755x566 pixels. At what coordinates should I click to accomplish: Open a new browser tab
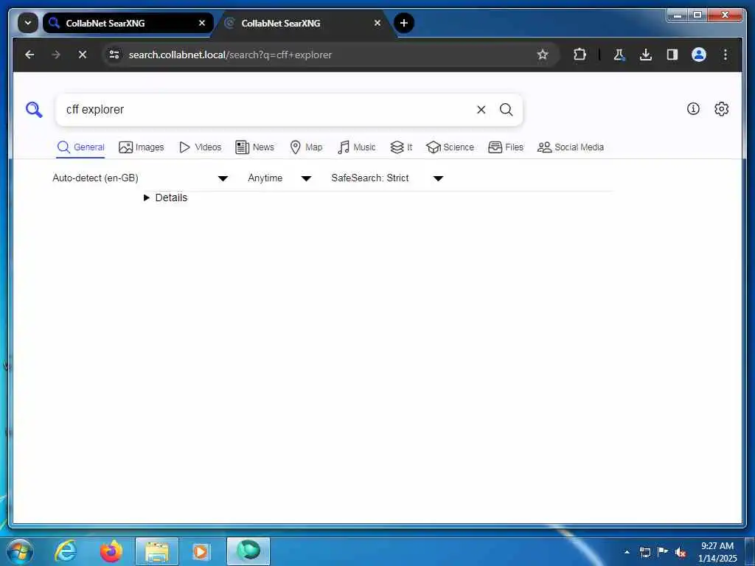pyautogui.click(x=404, y=23)
